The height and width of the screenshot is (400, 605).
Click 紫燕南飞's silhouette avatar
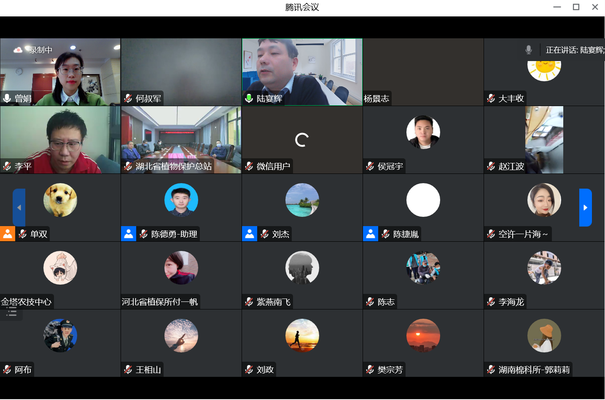(302, 268)
